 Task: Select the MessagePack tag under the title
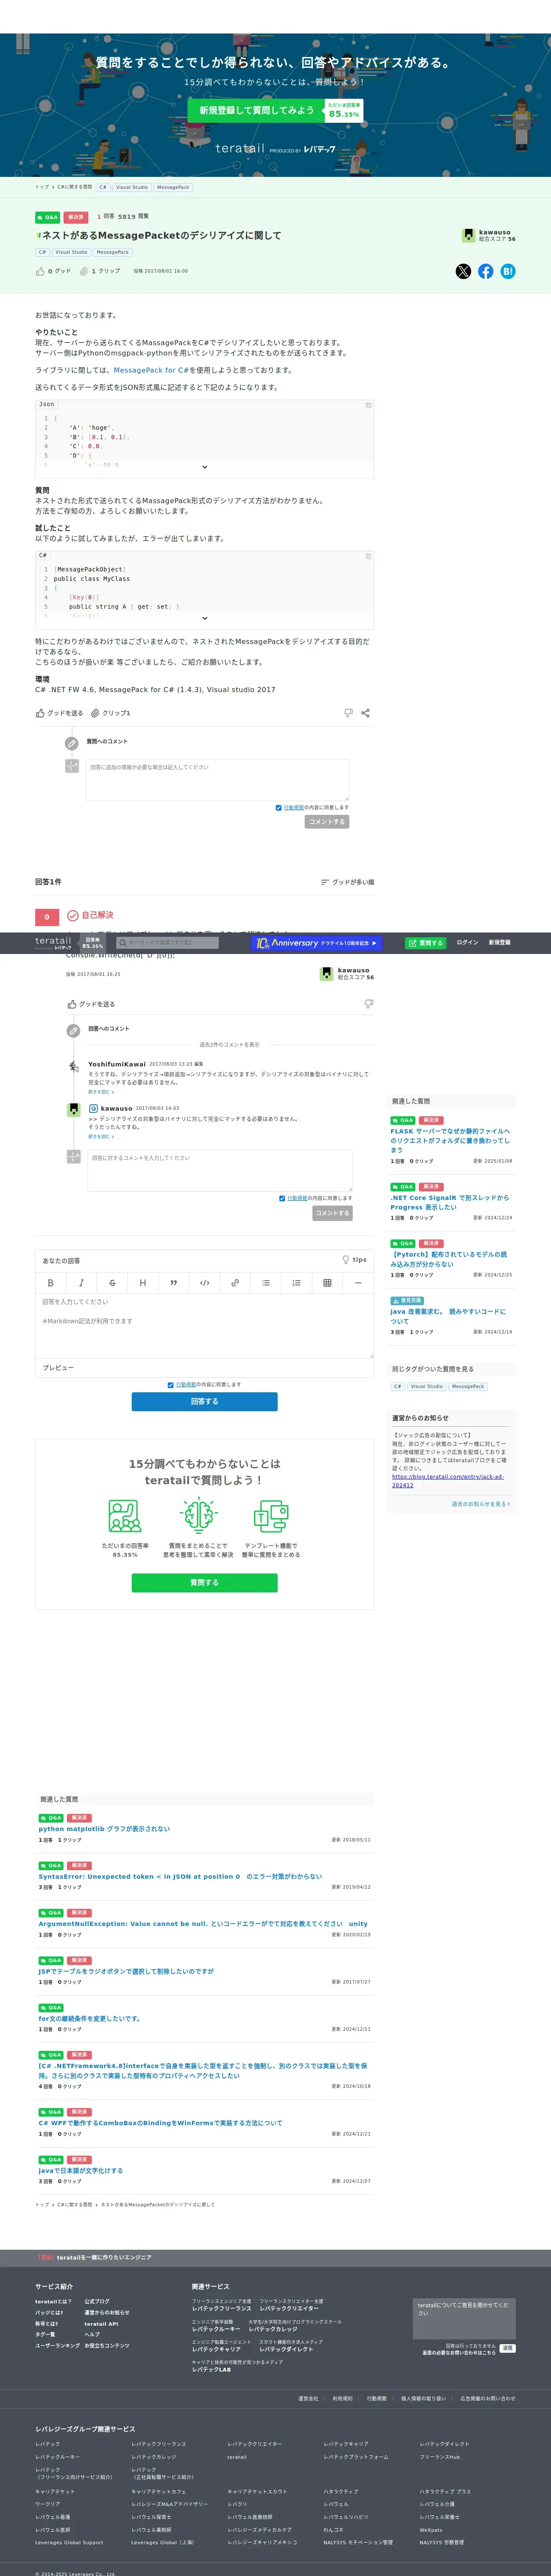click(112, 252)
